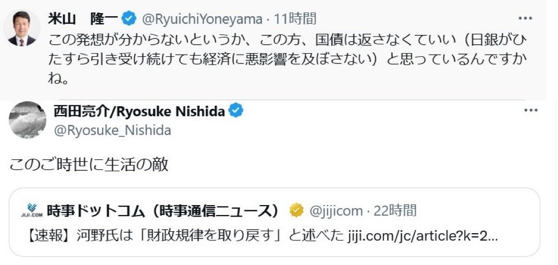Expand more options on Nishida's tweet
Viewport: 558px width, 265px height.
pyautogui.click(x=531, y=110)
